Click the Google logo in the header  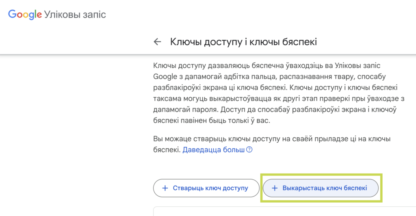coord(25,14)
